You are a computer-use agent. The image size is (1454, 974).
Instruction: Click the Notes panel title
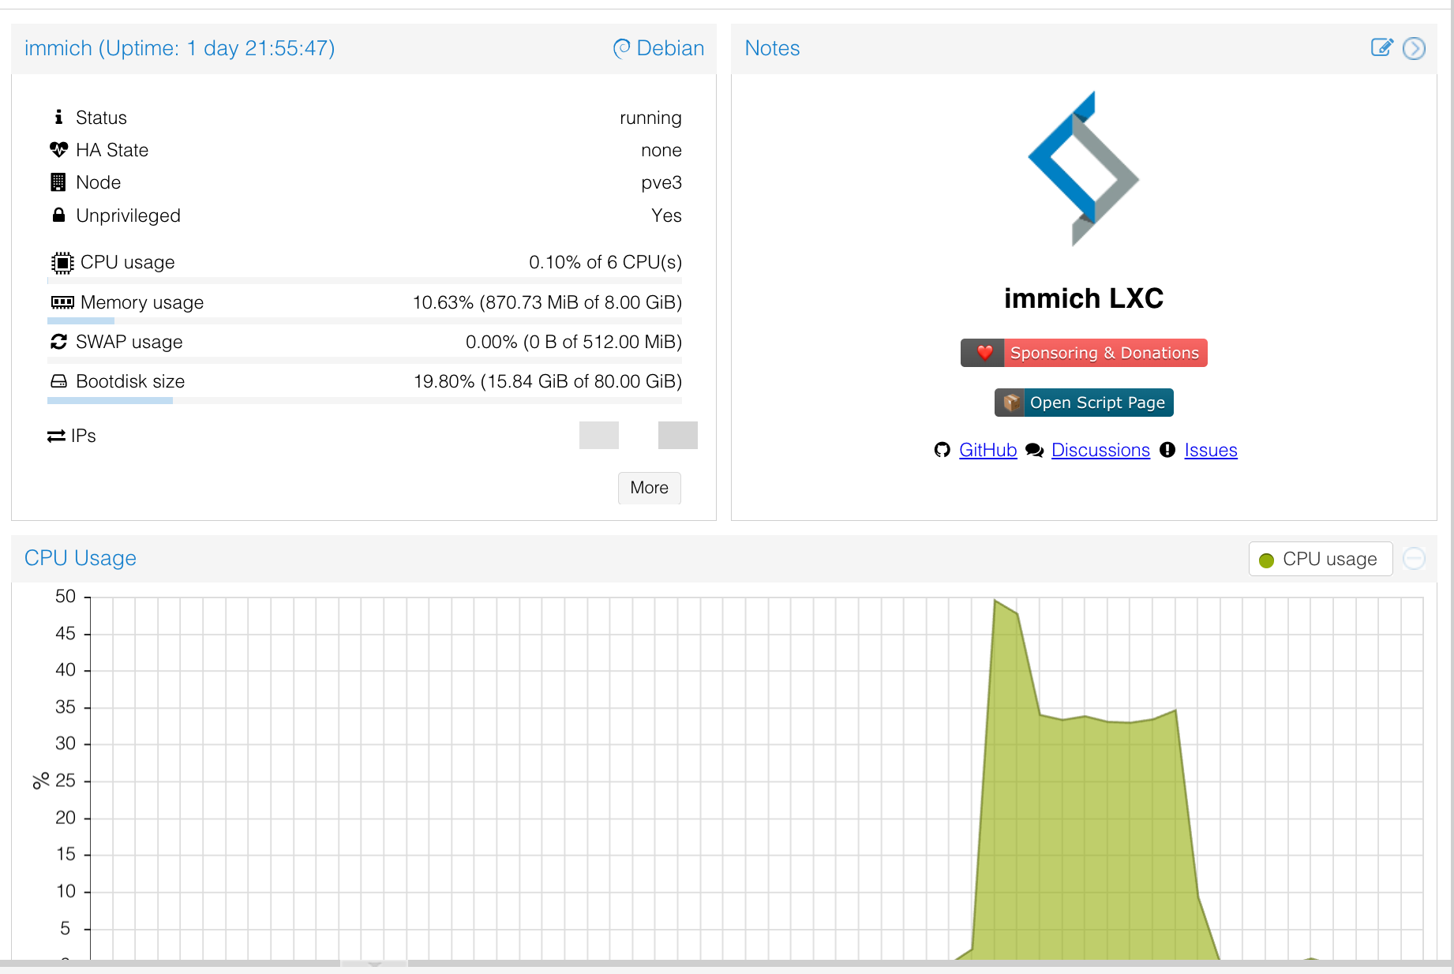point(772,48)
